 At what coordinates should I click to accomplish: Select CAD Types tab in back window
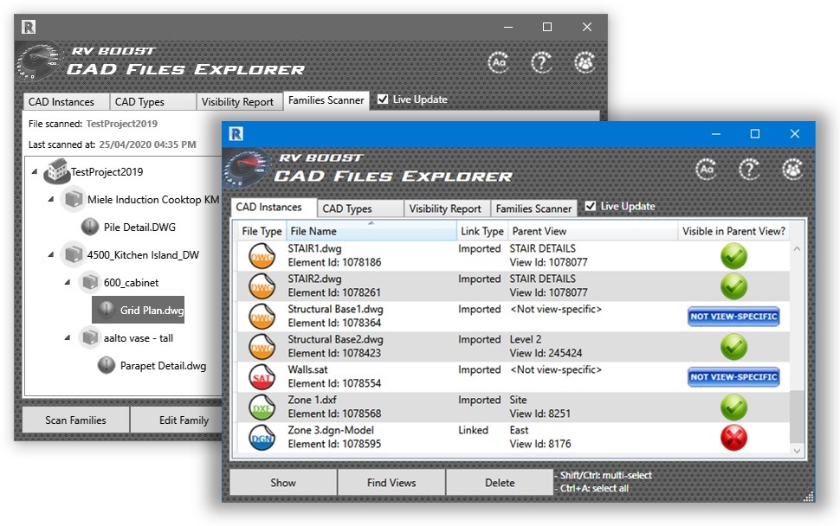(152, 102)
